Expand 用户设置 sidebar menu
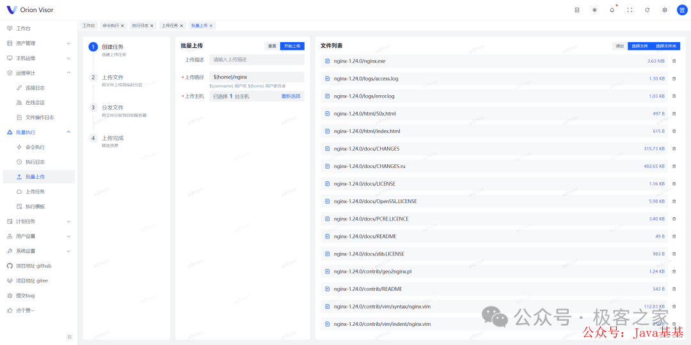This screenshot has width=691, height=345. [39, 236]
